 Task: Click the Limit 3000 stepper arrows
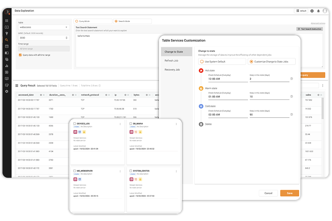coord(66,38)
